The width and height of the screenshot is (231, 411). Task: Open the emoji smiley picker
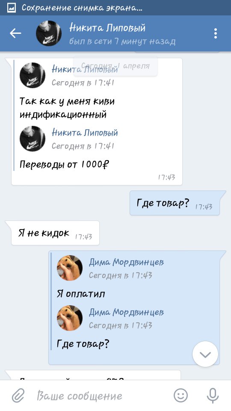point(181,395)
